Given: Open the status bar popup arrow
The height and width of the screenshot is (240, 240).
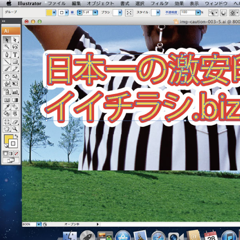Looking at the screenshot, I should click(x=98, y=224).
